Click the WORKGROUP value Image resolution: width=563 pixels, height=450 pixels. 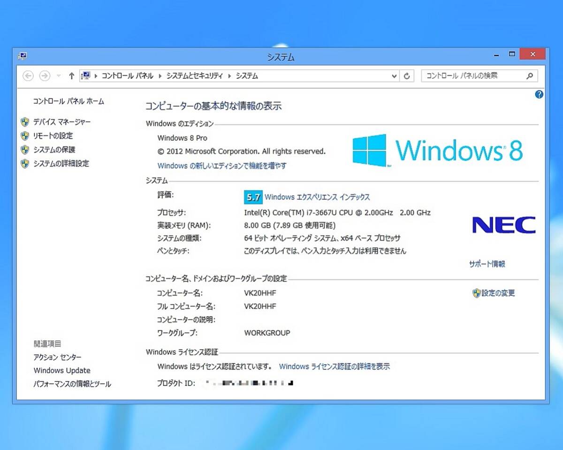[x=267, y=333]
